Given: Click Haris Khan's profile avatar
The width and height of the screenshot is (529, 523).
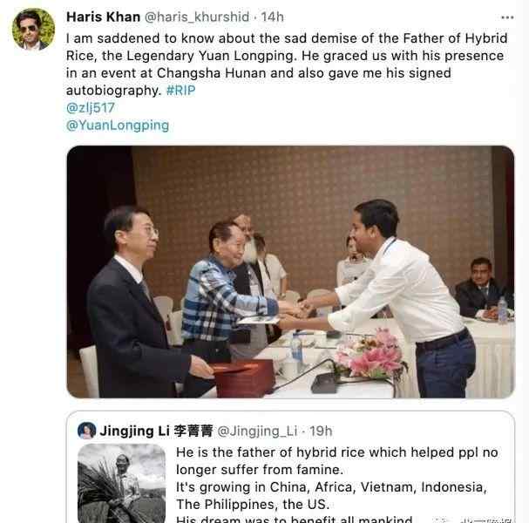Looking at the screenshot, I should (x=33, y=31).
